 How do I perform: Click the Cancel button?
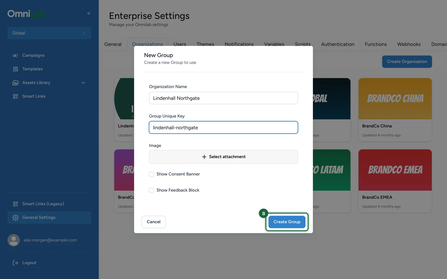(154, 222)
